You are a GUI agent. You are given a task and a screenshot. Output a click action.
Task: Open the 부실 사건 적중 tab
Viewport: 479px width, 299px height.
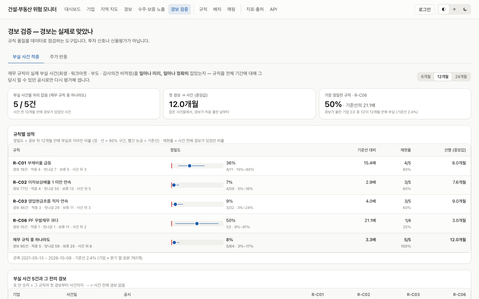(26, 57)
